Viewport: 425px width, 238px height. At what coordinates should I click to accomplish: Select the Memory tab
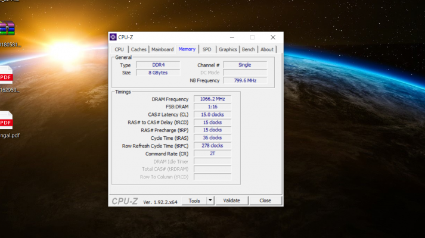tap(187, 49)
